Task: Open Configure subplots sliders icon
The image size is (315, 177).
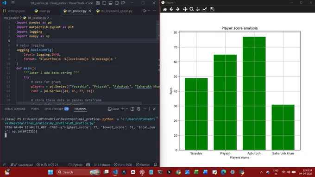Action: tap(198, 9)
